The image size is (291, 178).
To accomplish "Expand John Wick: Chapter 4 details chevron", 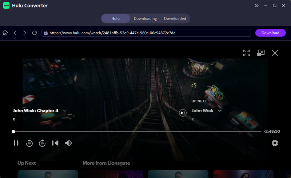I will tap(65, 111).
